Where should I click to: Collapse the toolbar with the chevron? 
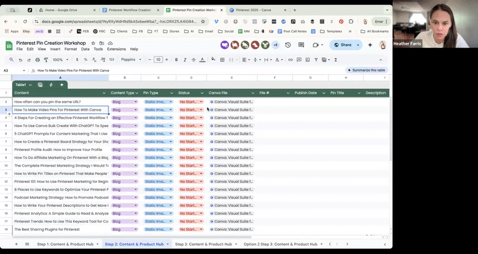click(381, 60)
